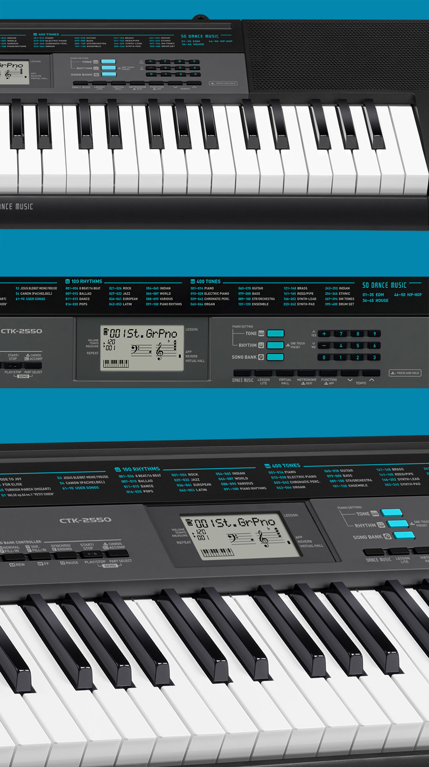Tap the turquoise button beside the RHYTHM drum icon

pos(276,345)
